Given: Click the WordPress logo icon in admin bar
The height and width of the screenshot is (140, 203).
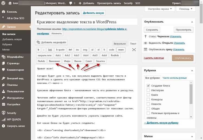Looking at the screenshot, I should click(4, 3).
